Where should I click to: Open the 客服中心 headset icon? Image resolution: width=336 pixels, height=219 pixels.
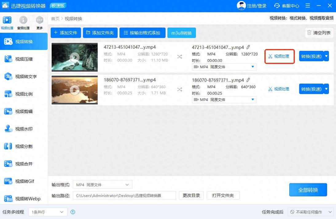[277, 6]
